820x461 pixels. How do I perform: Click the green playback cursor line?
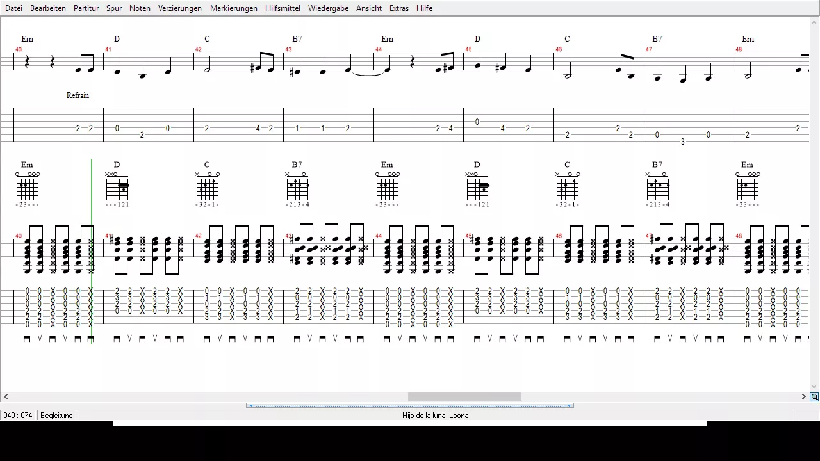(92, 252)
